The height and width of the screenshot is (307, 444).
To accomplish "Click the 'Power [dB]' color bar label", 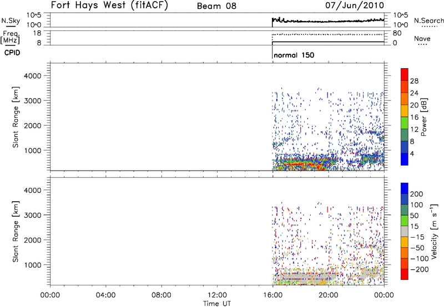I will (423, 117).
